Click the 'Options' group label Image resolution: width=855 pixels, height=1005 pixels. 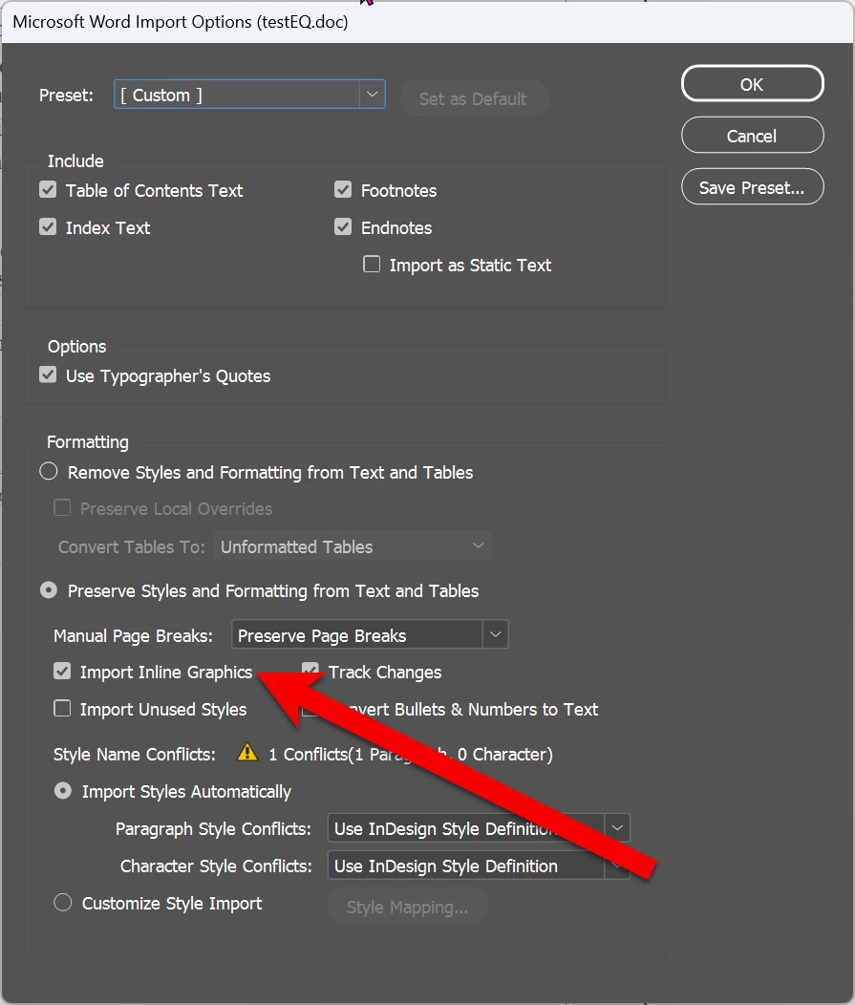coord(77,347)
